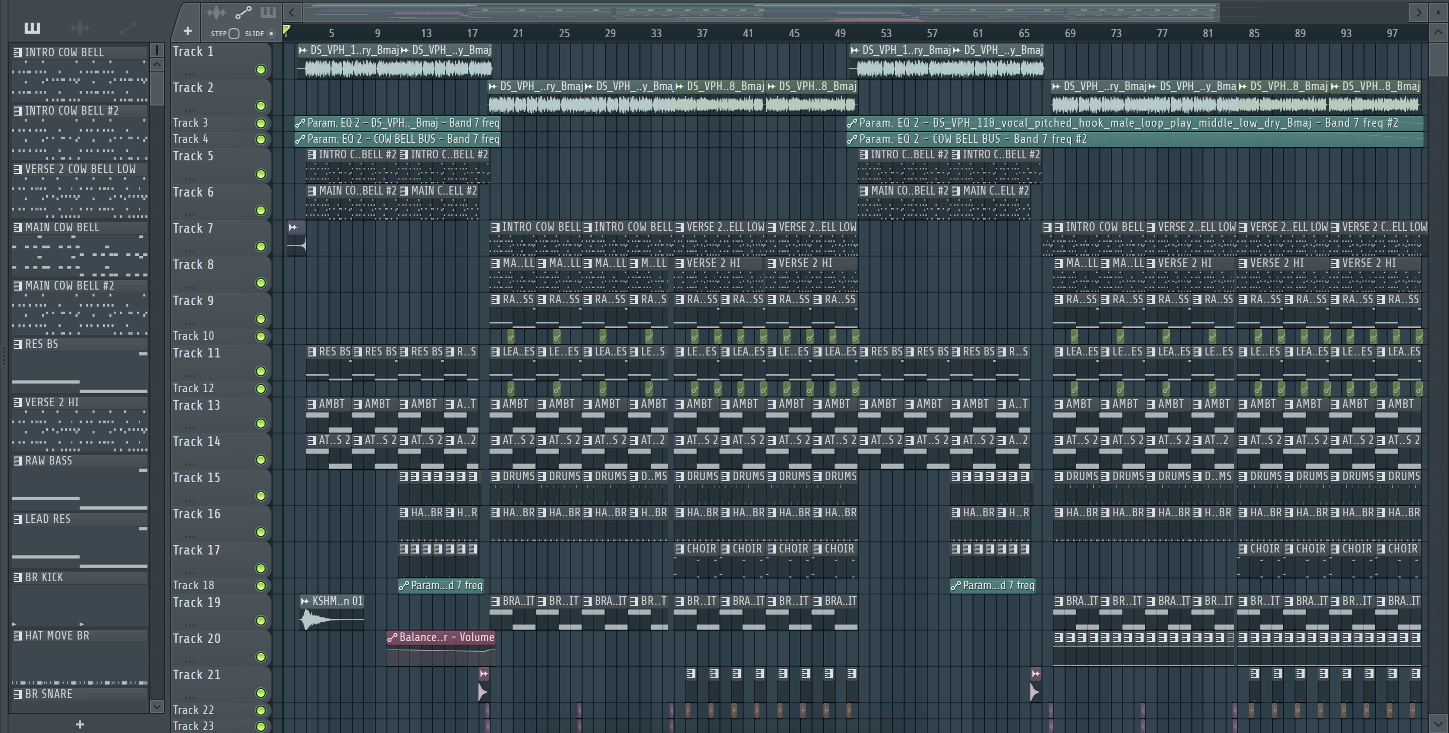Screen dimensions: 1449x733
Task: Mute Track 17 with its green LED
Action: click(x=261, y=568)
